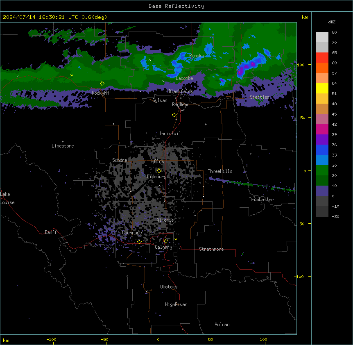Click the Lacombe city label

[x=184, y=78]
